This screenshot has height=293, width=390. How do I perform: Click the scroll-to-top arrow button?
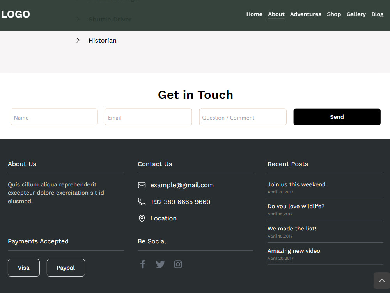(x=382, y=281)
